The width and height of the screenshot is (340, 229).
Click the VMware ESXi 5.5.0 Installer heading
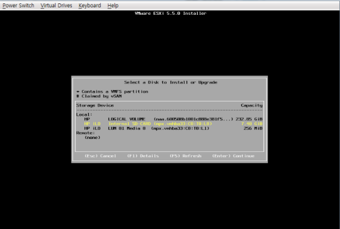(x=171, y=13)
